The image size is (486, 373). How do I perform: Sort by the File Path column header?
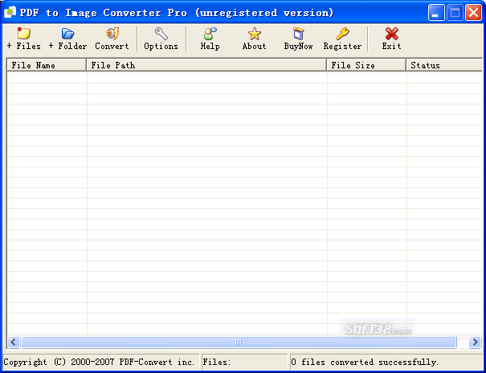point(206,65)
